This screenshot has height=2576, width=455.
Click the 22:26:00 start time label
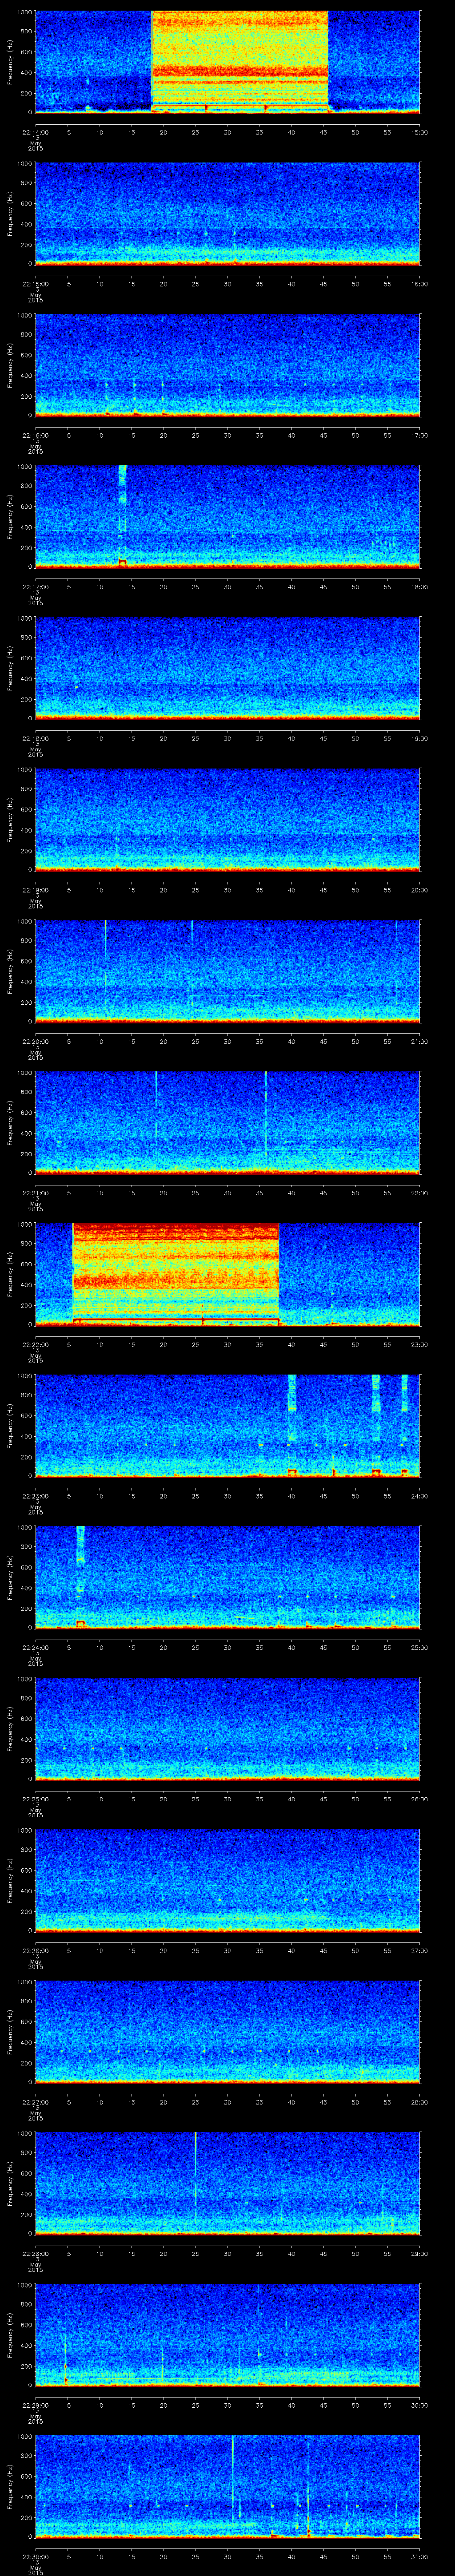click(x=35, y=1950)
